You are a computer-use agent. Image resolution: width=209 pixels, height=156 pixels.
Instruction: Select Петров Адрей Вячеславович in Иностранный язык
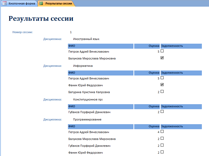[x=89, y=52]
